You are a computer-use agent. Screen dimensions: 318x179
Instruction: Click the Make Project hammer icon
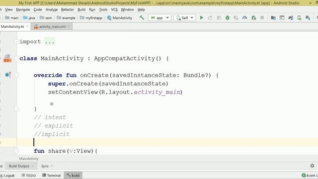pos(142,18)
